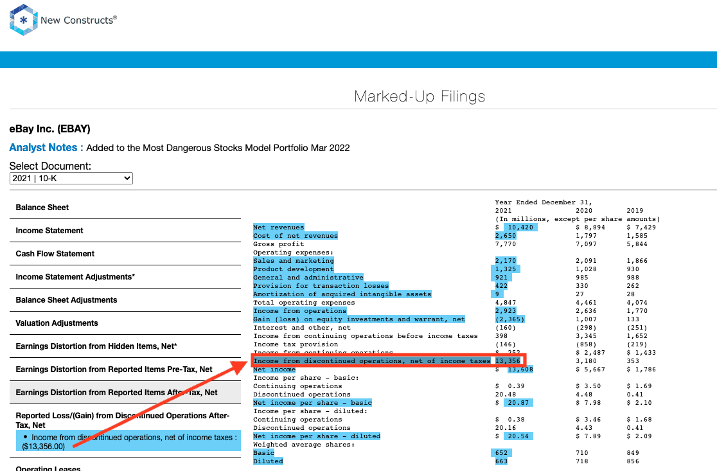Click the highlighted 663 diluted shares value
This screenshot has height=471, width=717.
click(x=501, y=461)
